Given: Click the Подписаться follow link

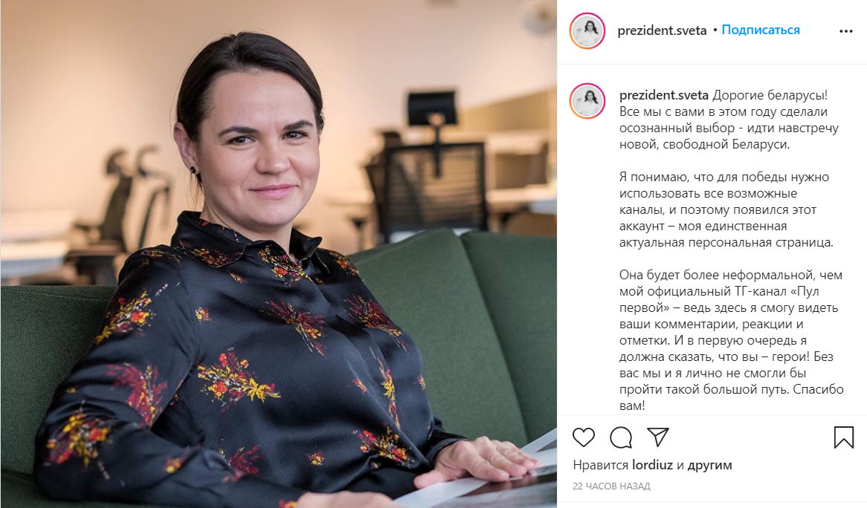Looking at the screenshot, I should point(760,30).
